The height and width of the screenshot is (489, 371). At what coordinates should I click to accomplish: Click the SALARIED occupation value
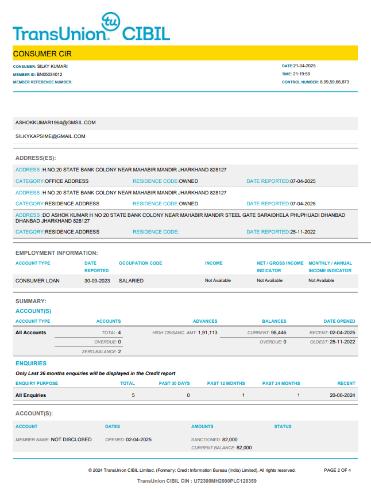131,281
